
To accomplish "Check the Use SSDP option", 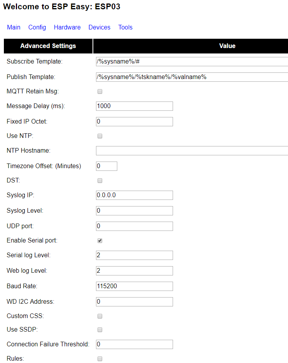I will 100,330.
